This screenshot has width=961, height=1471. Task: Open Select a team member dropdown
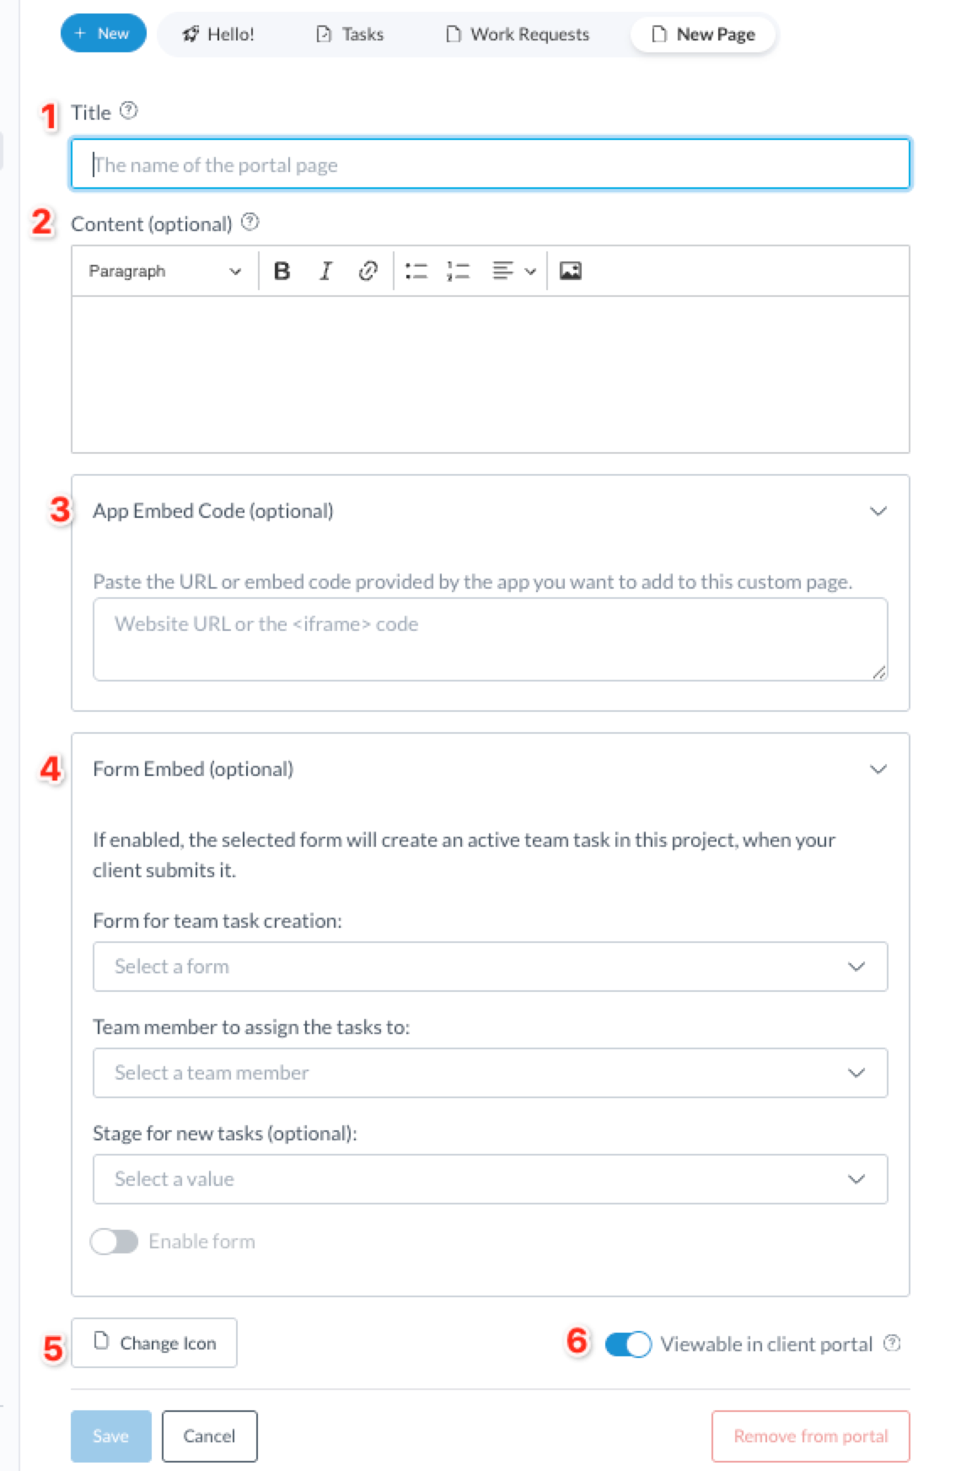pyautogui.click(x=490, y=1073)
